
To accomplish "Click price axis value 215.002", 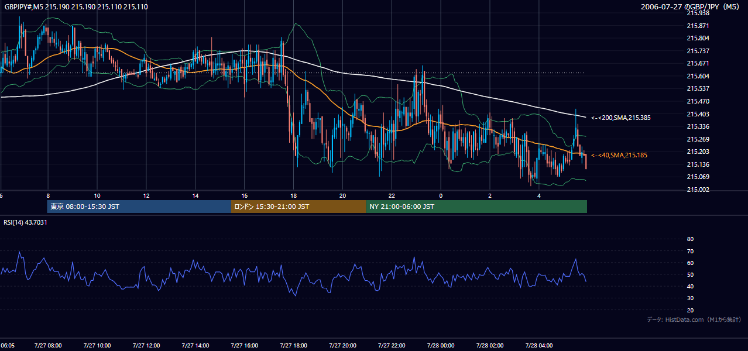I will tap(698, 190).
